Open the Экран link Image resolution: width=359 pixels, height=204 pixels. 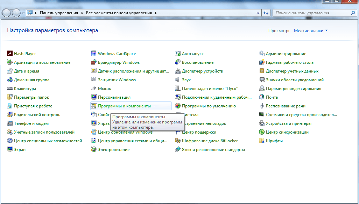20,150
